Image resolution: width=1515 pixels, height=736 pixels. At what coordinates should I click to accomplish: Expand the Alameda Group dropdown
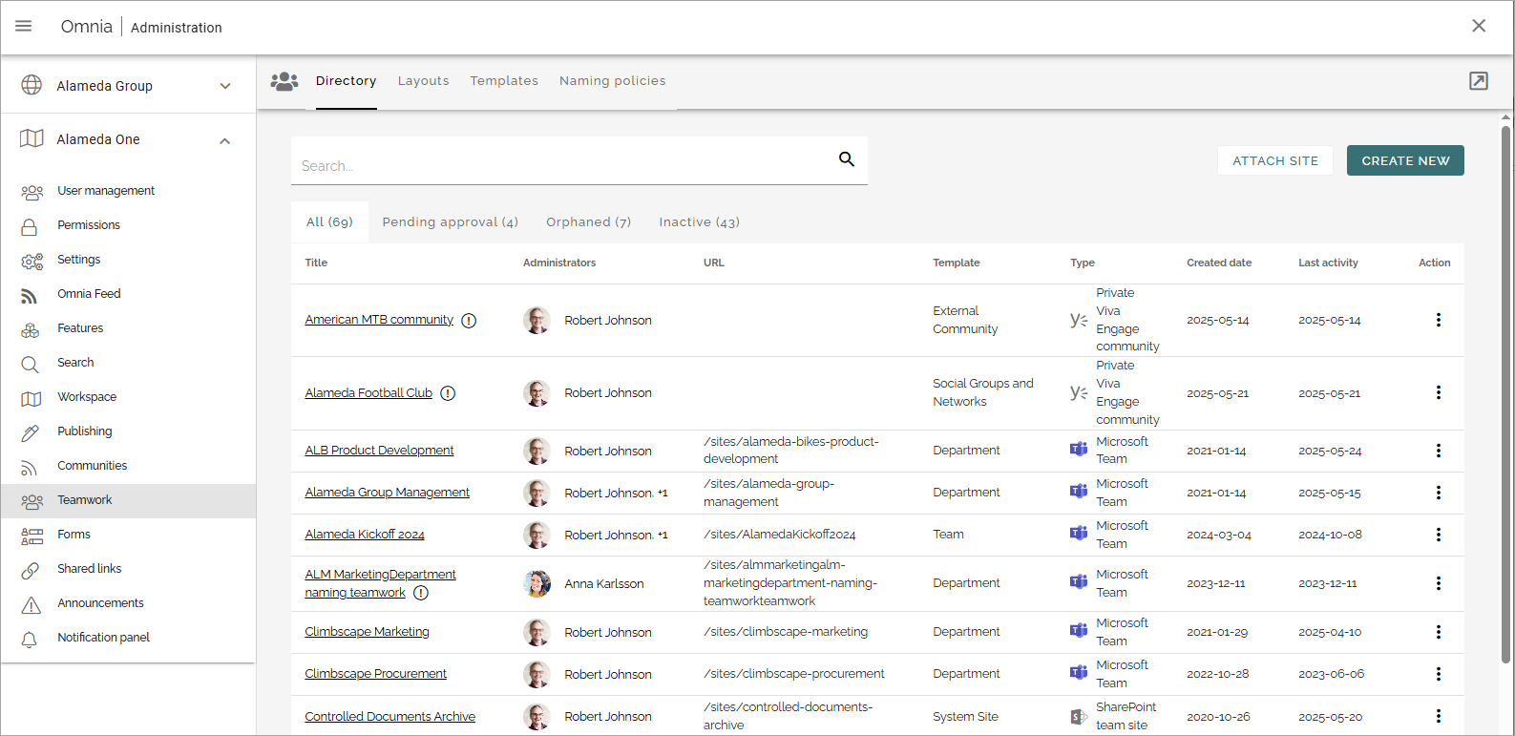coord(225,86)
